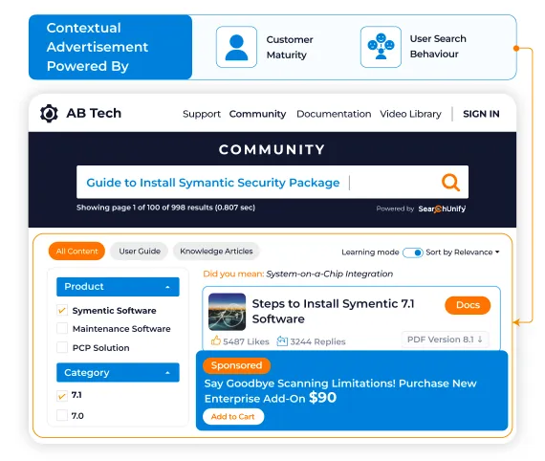Click the AB Tech brand name
The image size is (545, 461).
[94, 114]
